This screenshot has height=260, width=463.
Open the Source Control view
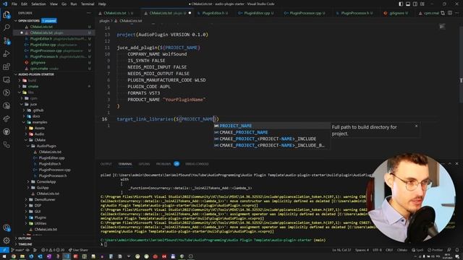(7, 40)
